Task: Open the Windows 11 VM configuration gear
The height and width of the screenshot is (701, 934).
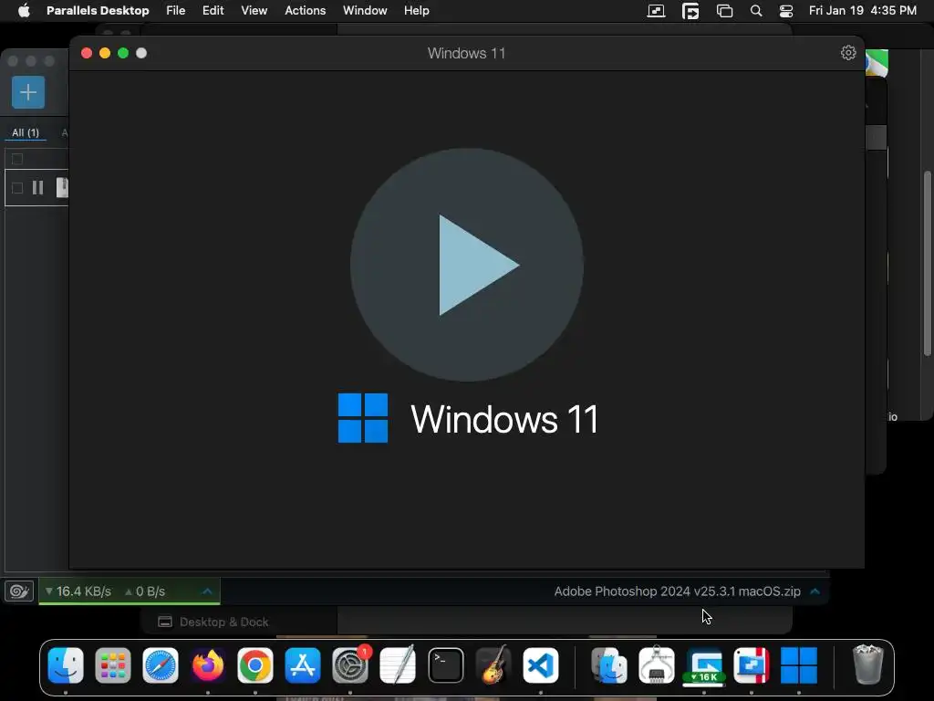Action: tap(848, 53)
